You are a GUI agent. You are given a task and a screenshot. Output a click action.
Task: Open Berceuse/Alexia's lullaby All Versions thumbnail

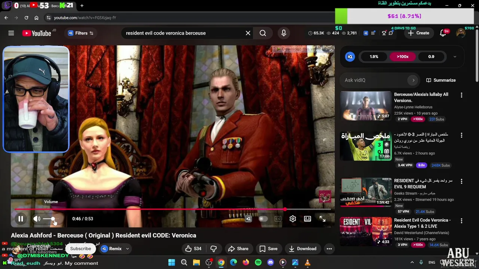point(366,106)
